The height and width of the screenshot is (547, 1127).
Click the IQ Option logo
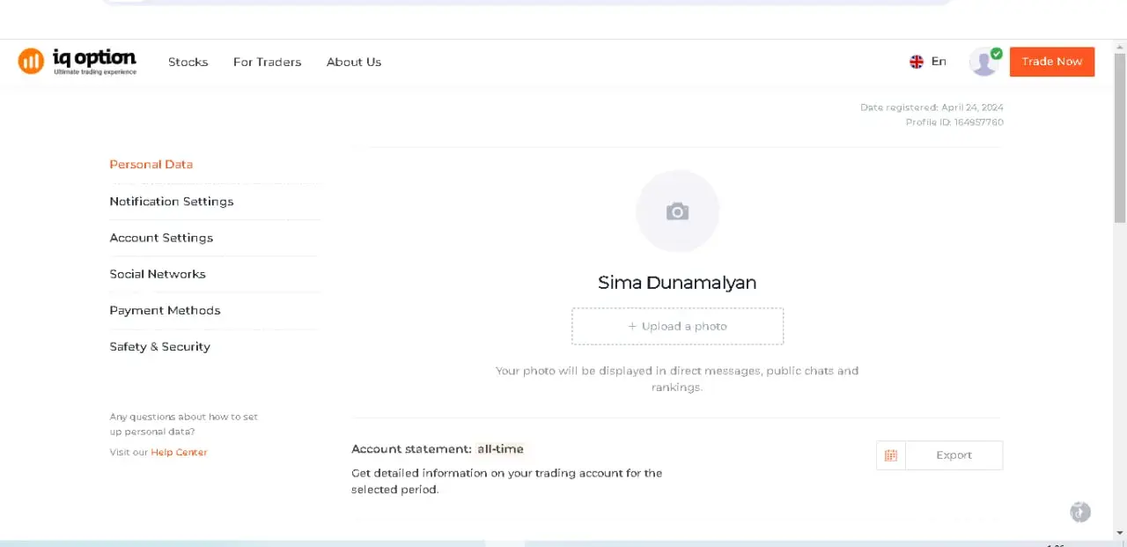coord(77,62)
